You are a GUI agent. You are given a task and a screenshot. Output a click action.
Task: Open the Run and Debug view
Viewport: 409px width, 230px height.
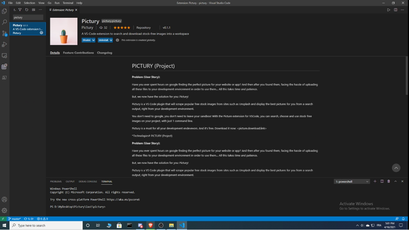[4, 45]
